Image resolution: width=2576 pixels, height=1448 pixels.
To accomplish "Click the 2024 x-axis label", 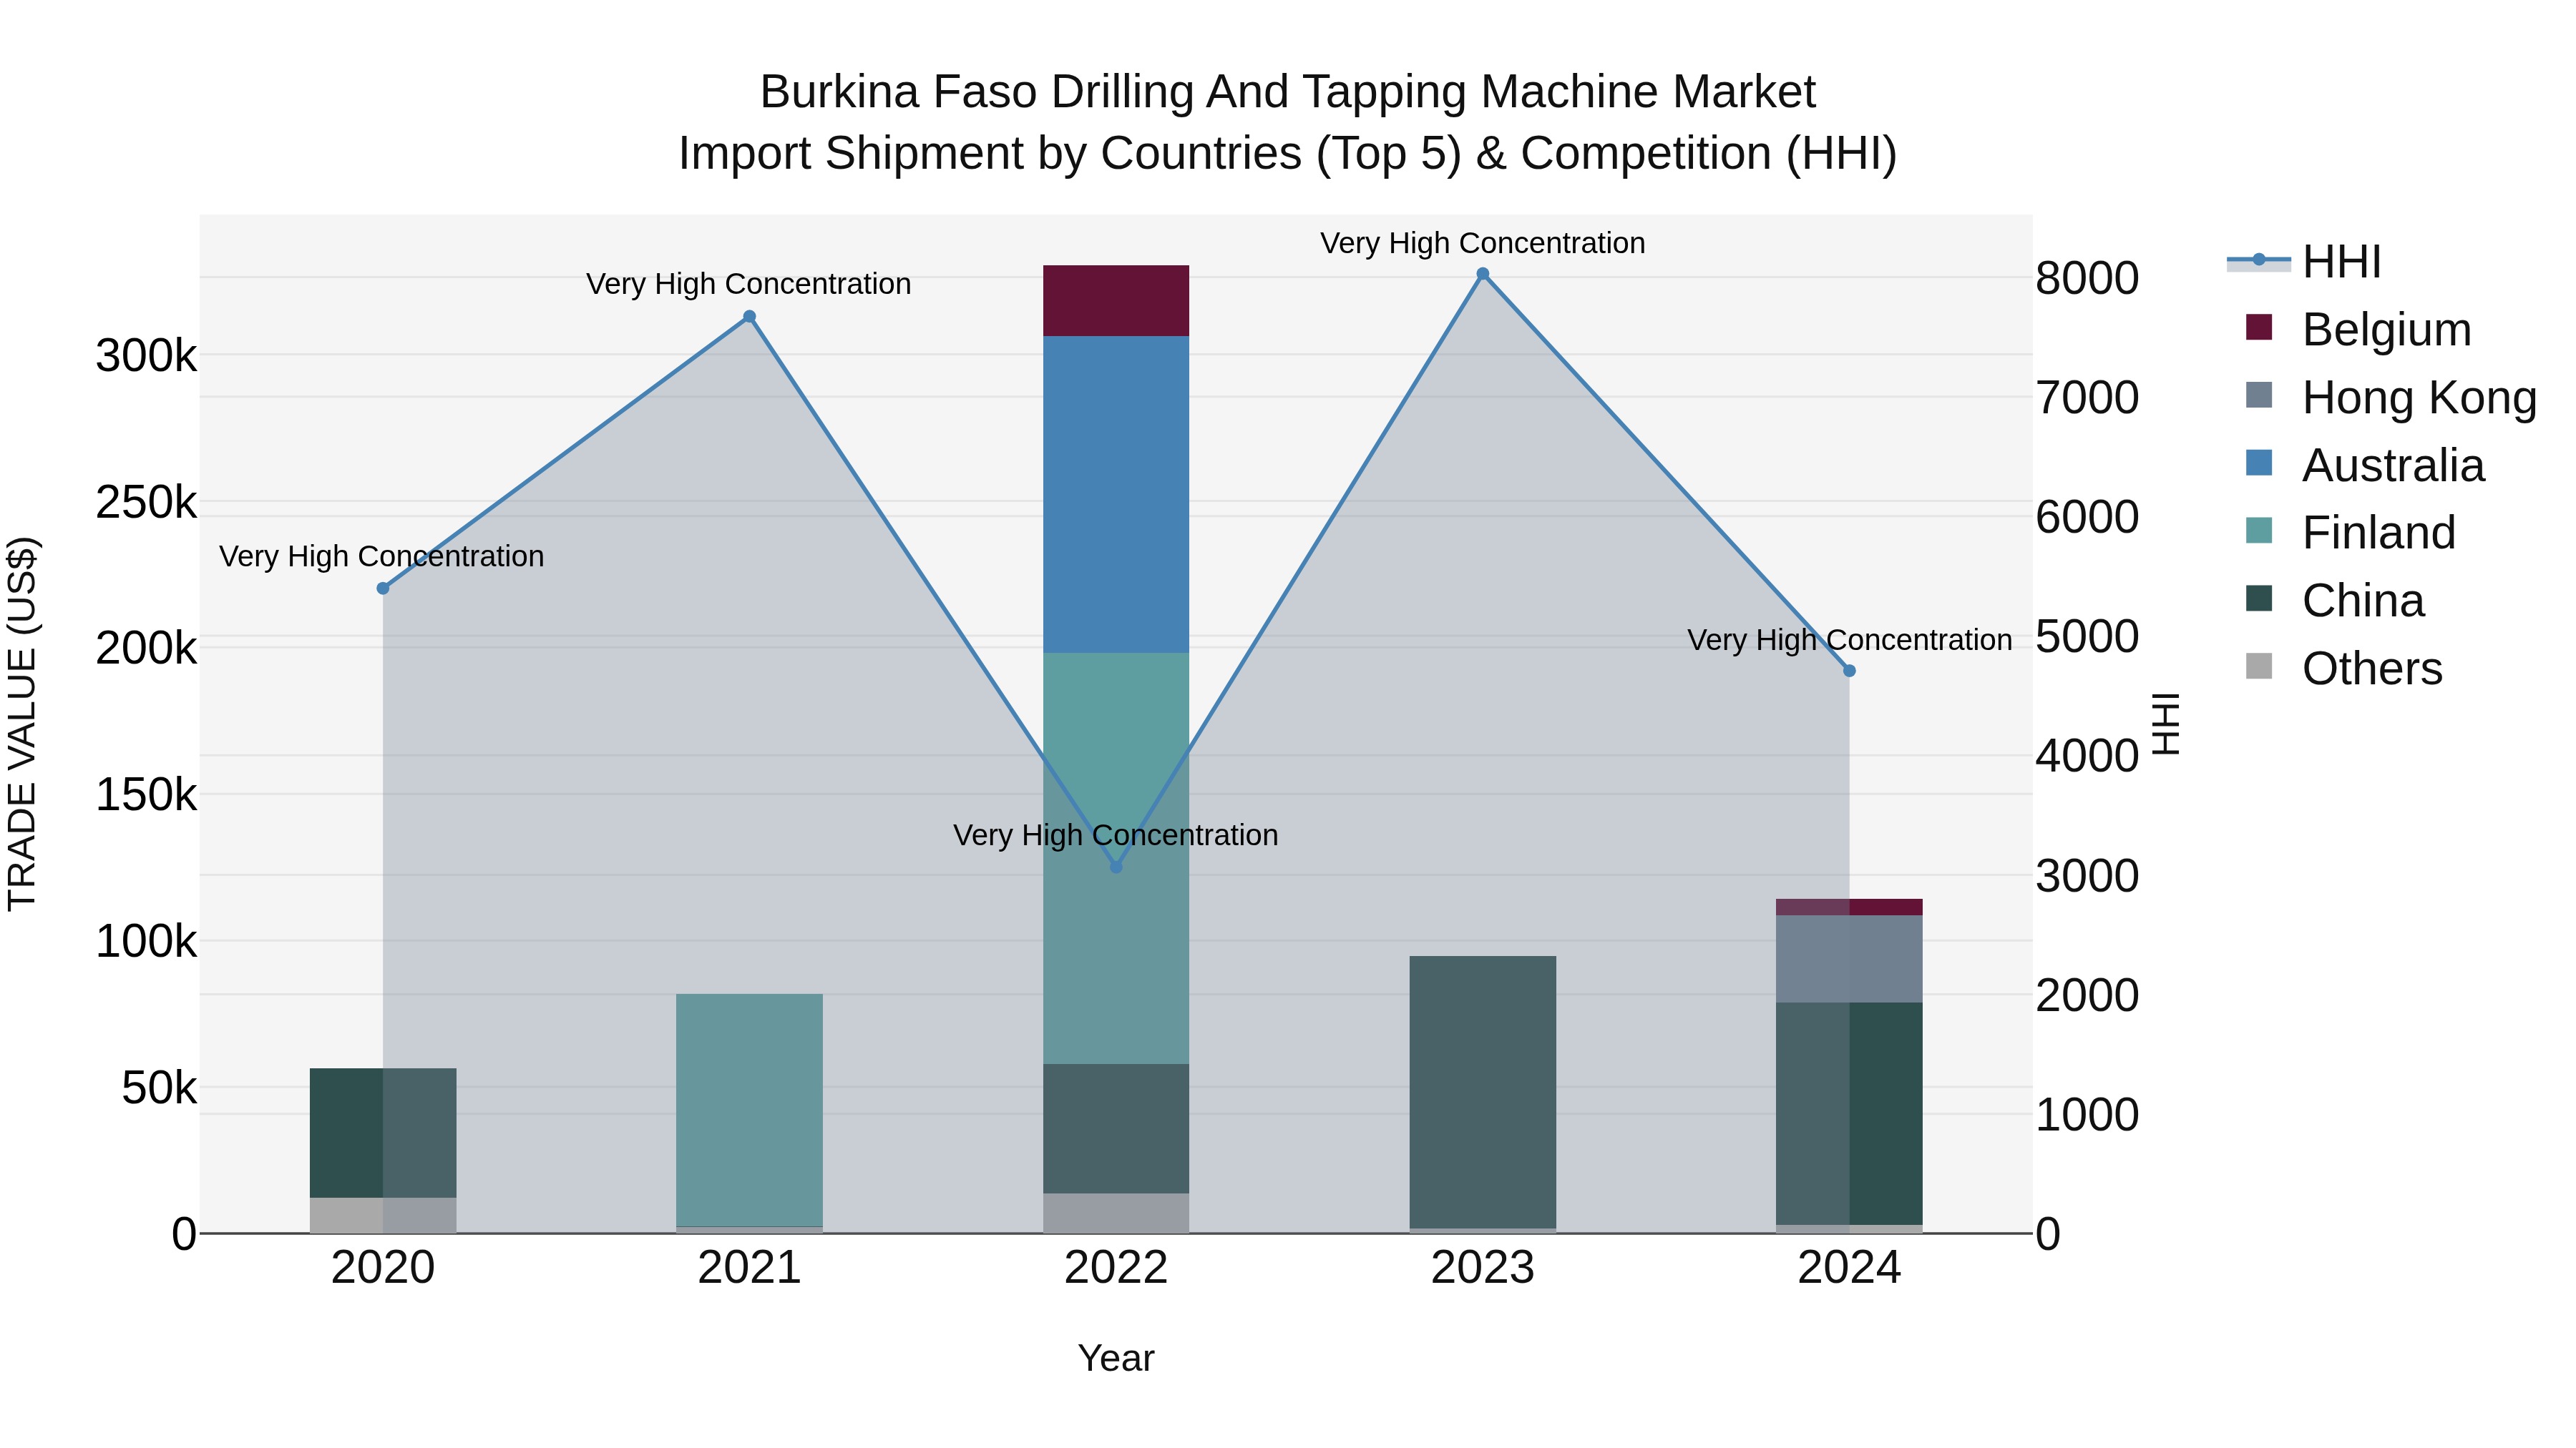I will tap(1849, 1268).
